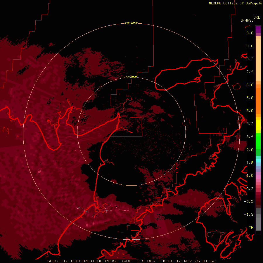Viewport: 263px width, 263px height.
Task: Select the 6.6 scale value
Action: [x=250, y=85]
